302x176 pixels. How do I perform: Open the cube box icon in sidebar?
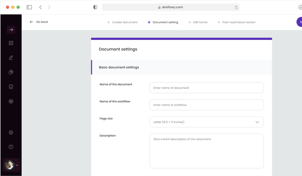(11, 101)
